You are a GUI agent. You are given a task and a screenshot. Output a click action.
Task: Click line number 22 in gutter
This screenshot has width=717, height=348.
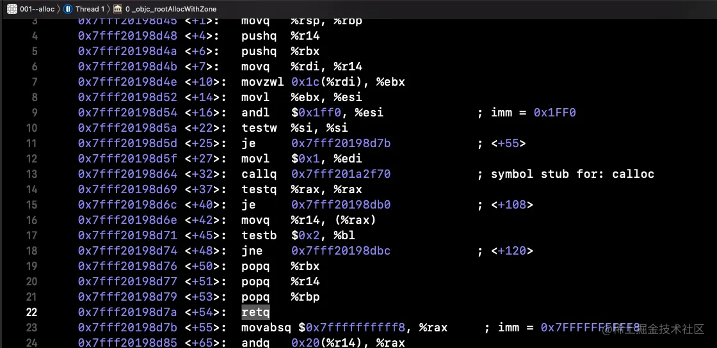click(31, 312)
